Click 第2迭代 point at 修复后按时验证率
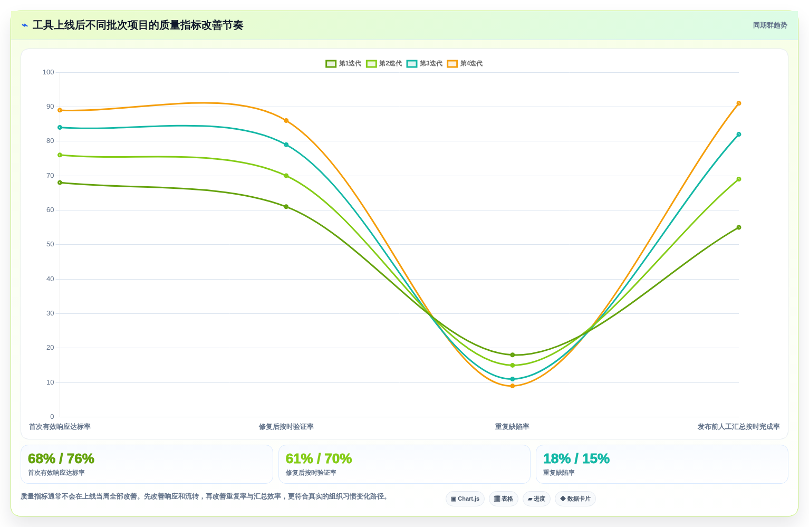Viewport: 809px width, 527px height. (286, 176)
